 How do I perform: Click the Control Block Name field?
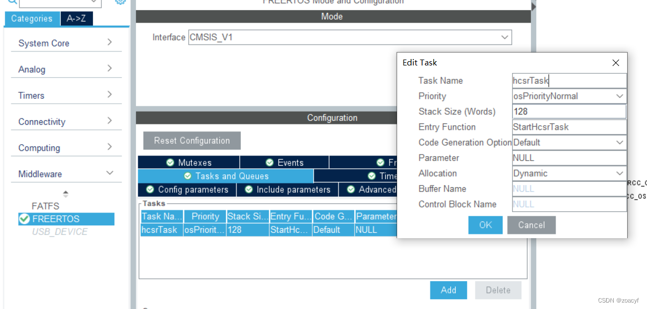[x=569, y=204]
